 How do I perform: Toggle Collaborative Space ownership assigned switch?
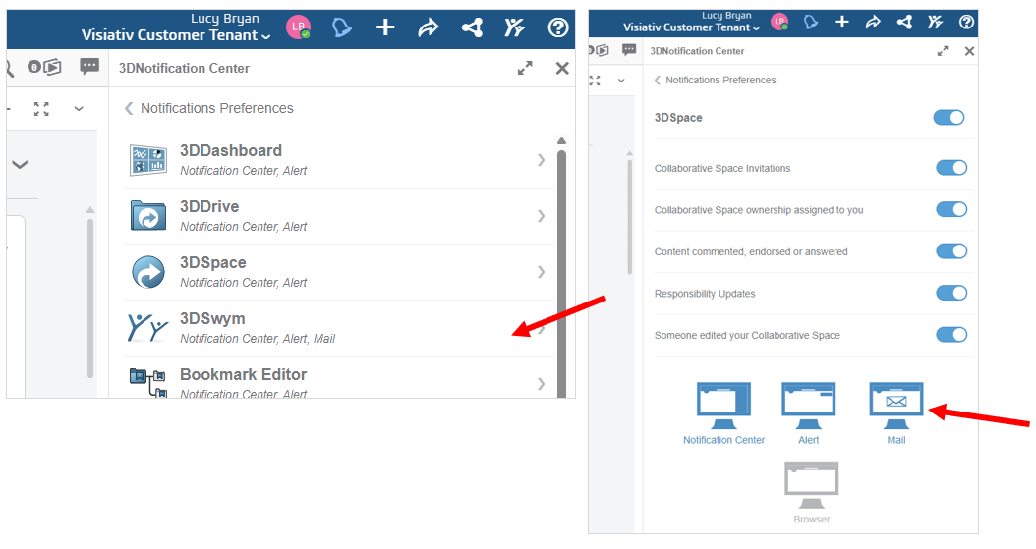(951, 209)
